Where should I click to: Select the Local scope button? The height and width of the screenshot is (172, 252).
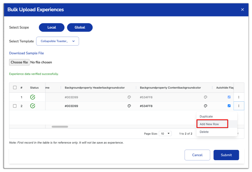[x=52, y=27]
